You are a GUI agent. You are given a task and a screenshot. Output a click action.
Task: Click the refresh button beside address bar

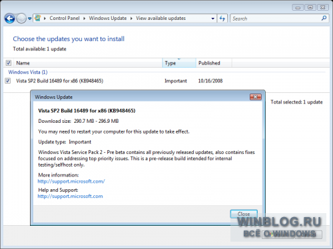click(222, 19)
